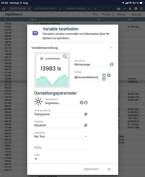Clear the Vorlage with its X icon
This screenshot has width=145, height=177.
109,75
